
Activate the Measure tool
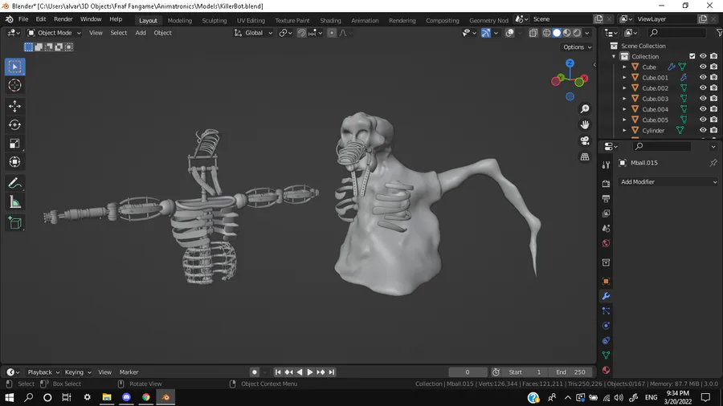coord(14,202)
